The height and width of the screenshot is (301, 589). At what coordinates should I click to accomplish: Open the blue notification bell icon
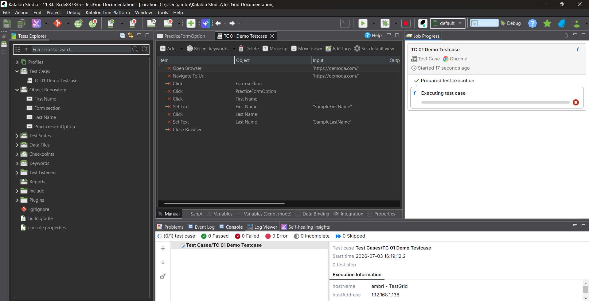(x=562, y=23)
